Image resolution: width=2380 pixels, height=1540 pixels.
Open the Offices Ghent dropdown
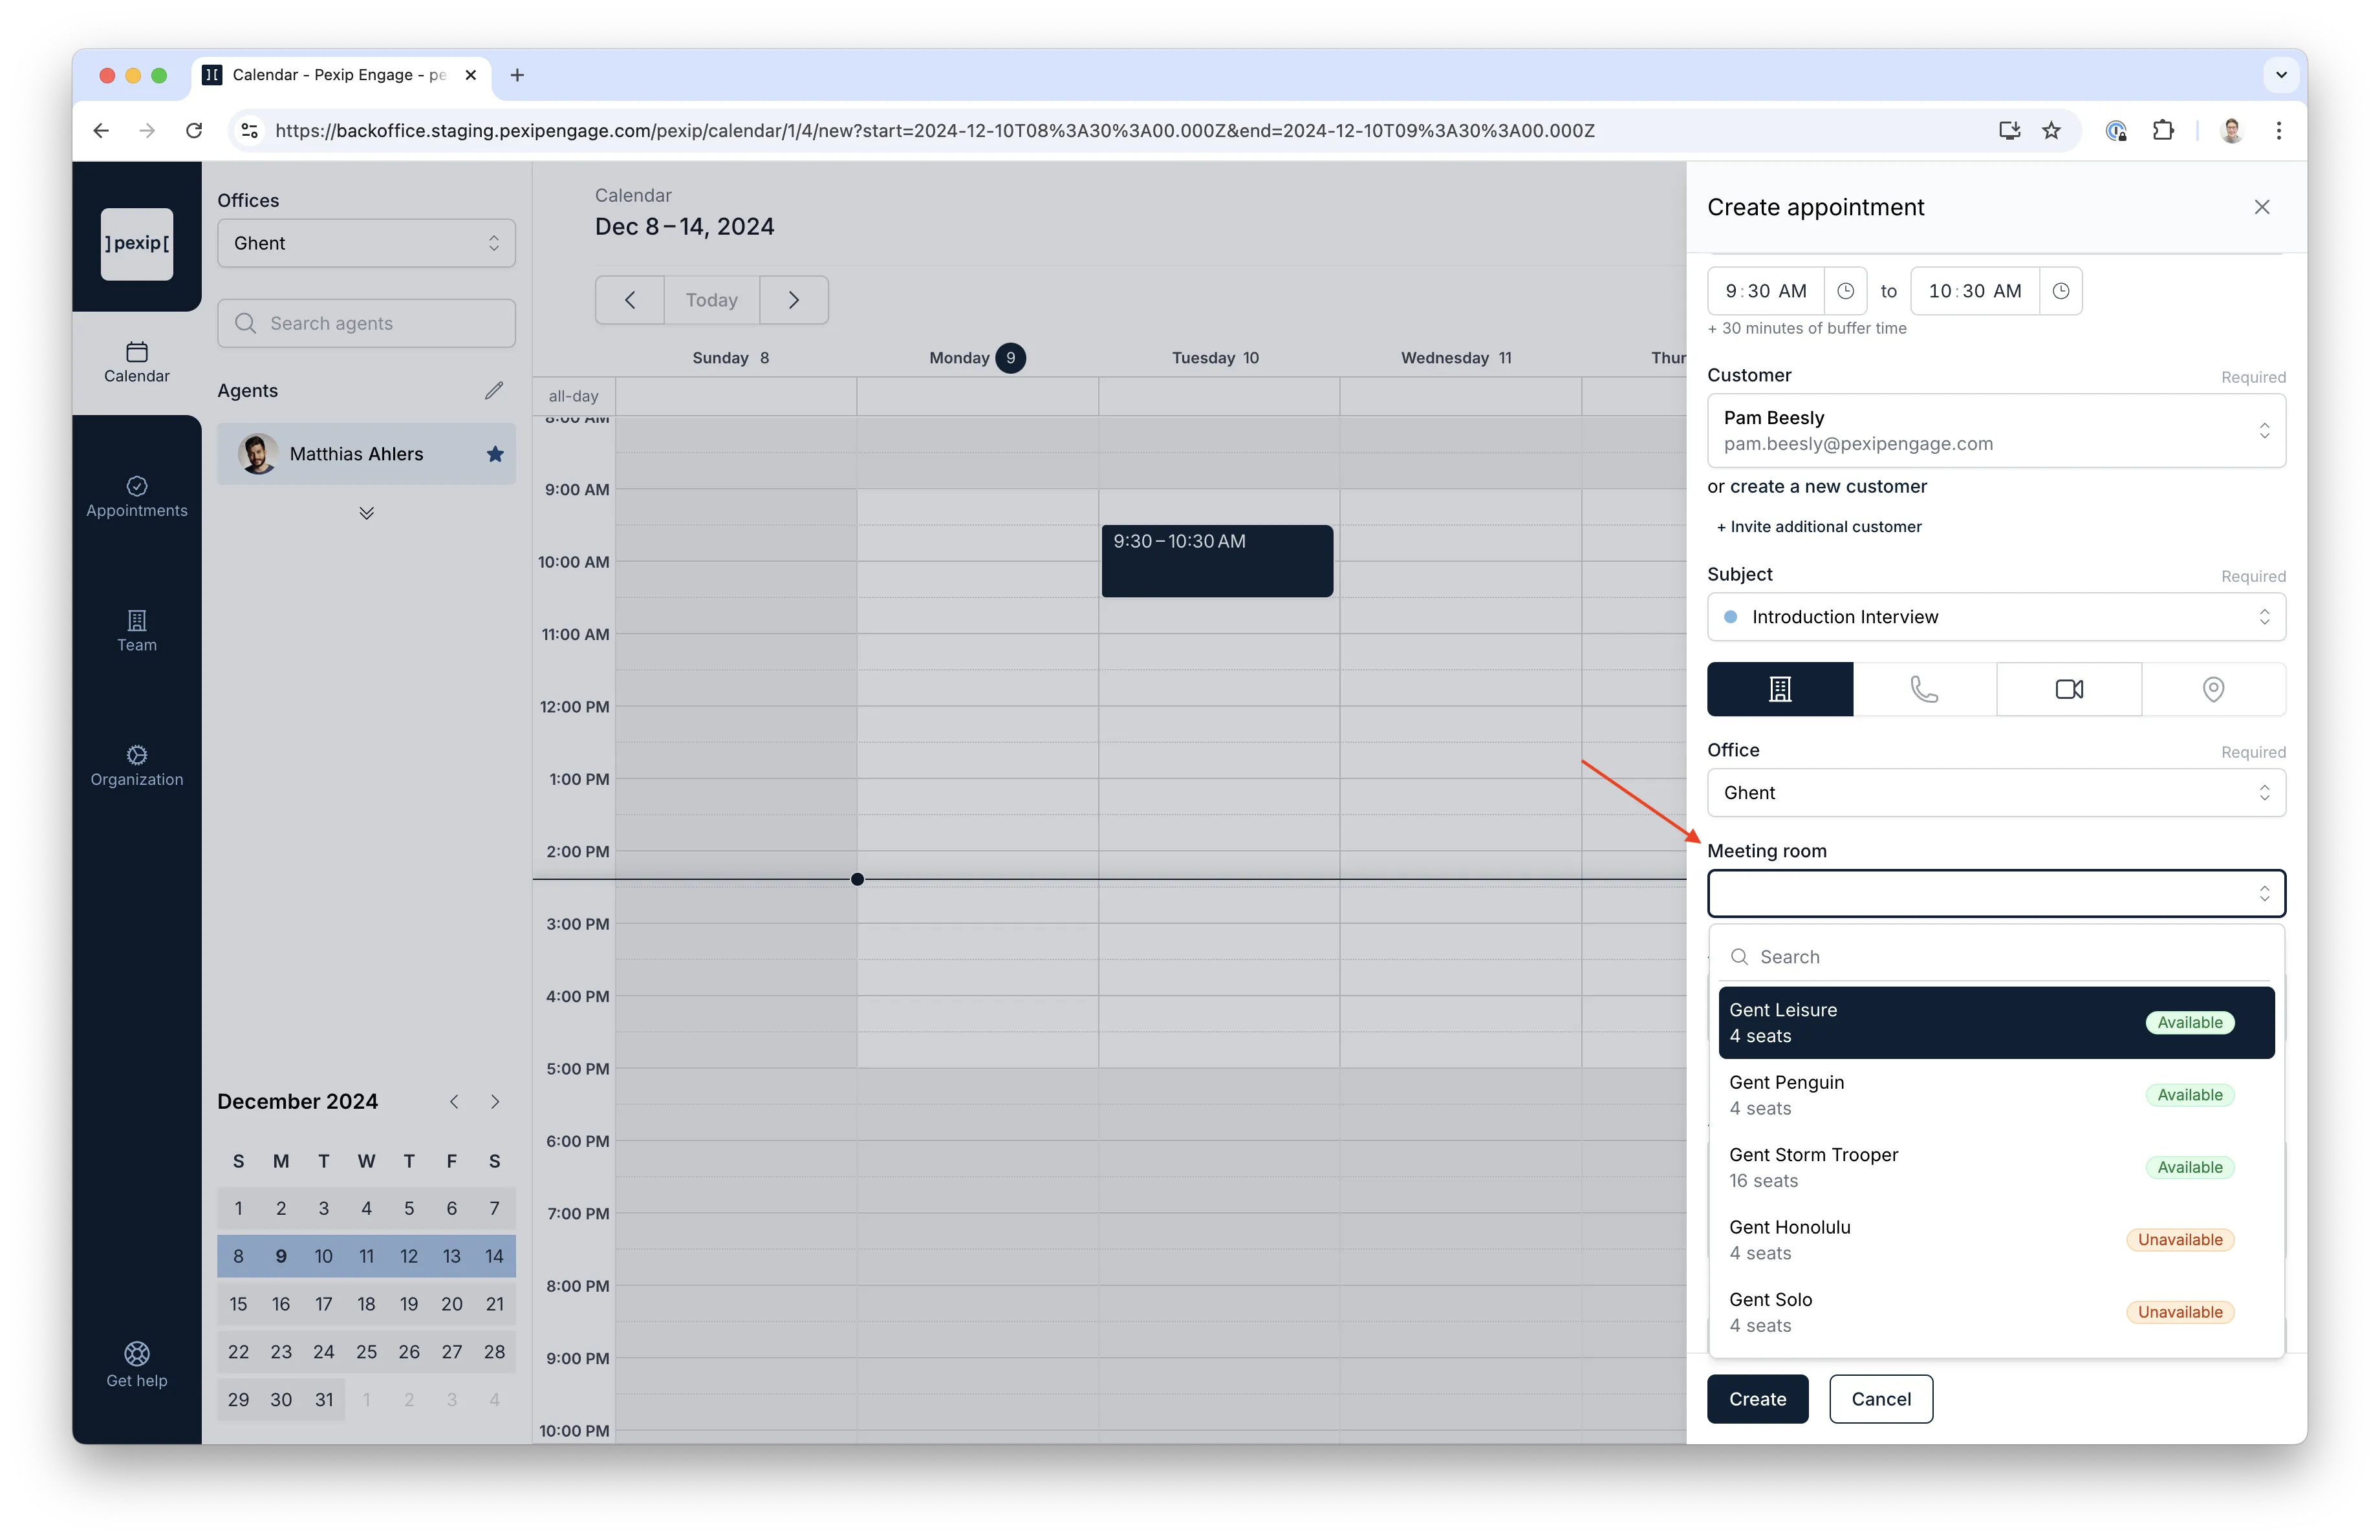click(x=366, y=243)
